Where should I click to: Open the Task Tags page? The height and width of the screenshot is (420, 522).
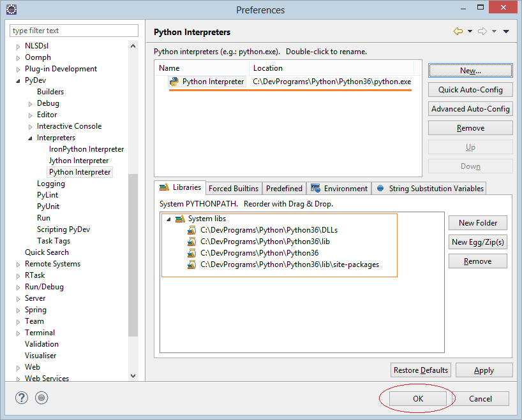coord(54,241)
